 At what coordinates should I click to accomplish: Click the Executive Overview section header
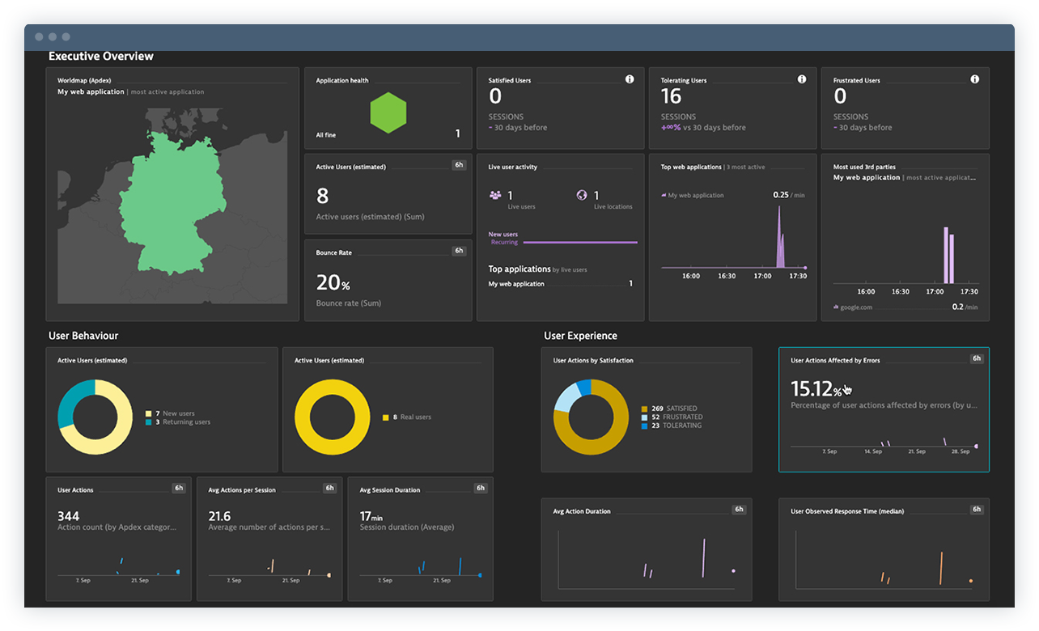coord(100,56)
